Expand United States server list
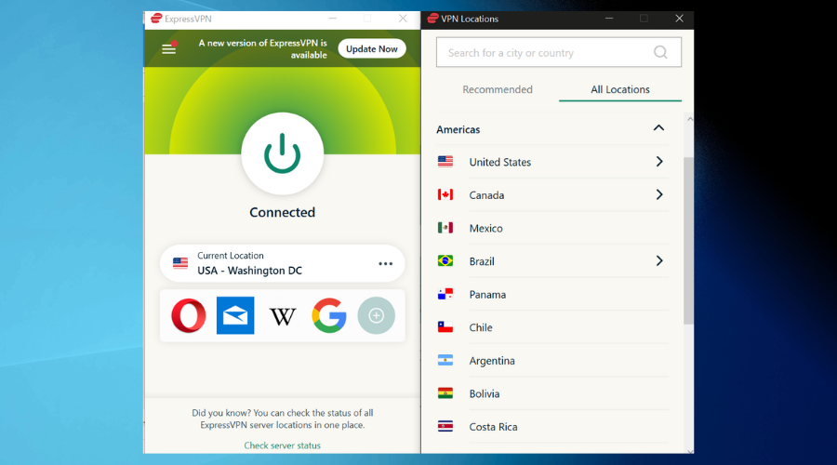Image resolution: width=837 pixels, height=465 pixels. click(x=659, y=162)
